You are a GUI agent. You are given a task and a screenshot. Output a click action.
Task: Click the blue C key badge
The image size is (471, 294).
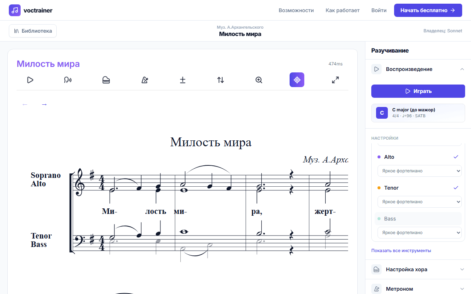pos(382,113)
